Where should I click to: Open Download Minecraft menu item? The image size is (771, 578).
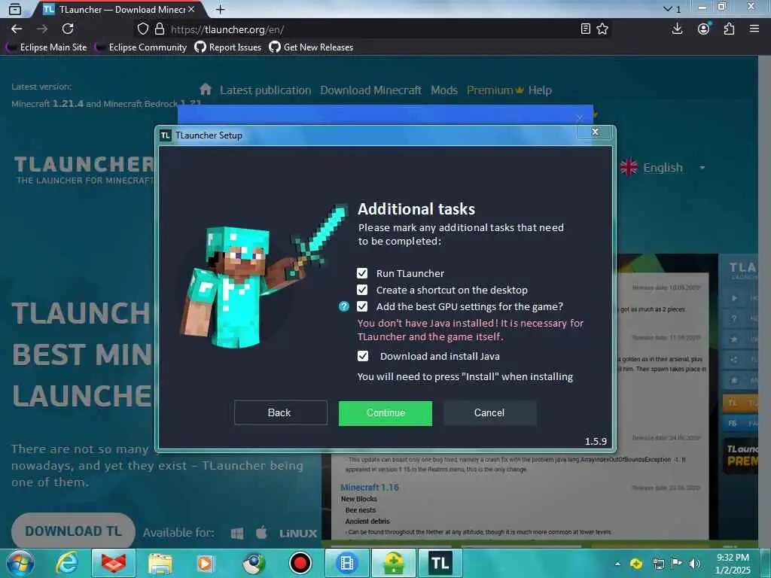pos(370,90)
